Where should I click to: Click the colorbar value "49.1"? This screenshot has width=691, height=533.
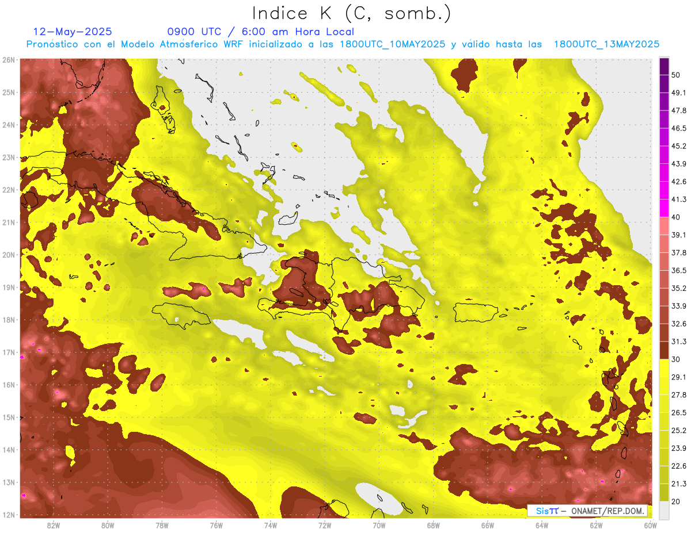coord(678,93)
